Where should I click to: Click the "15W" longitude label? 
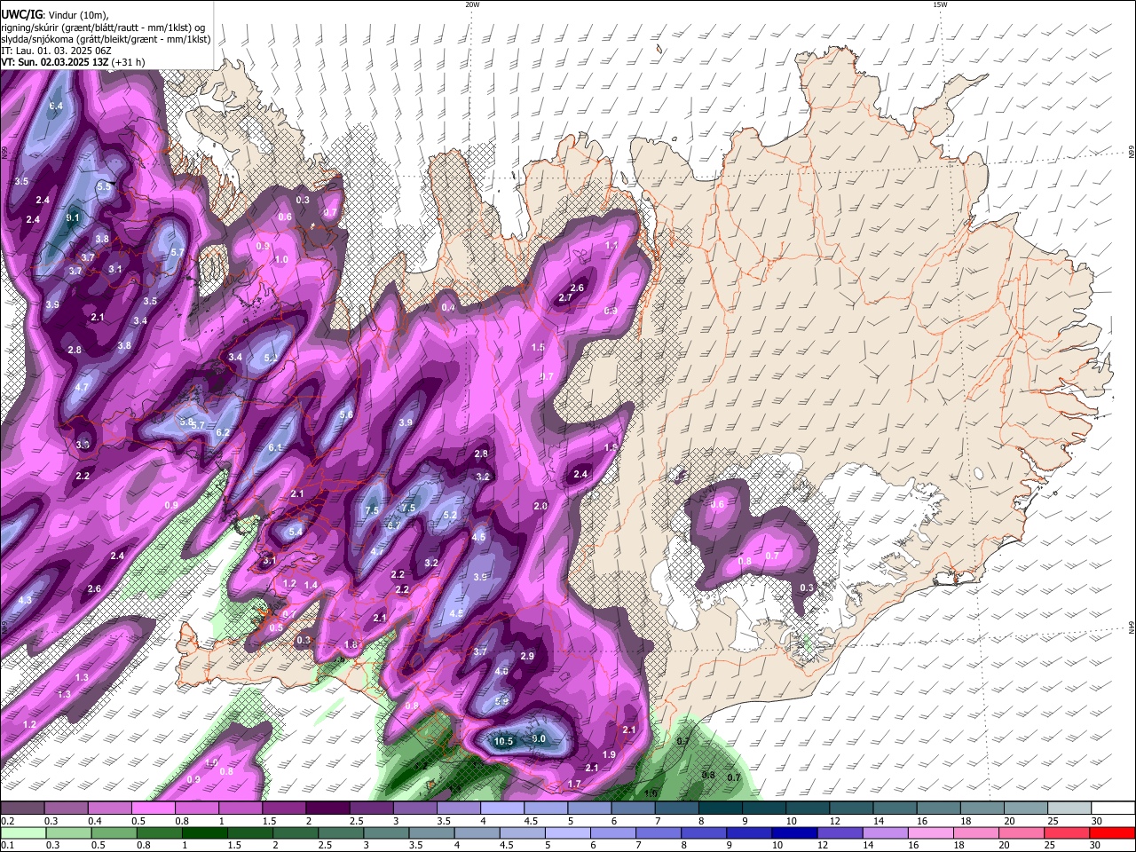click(940, 4)
